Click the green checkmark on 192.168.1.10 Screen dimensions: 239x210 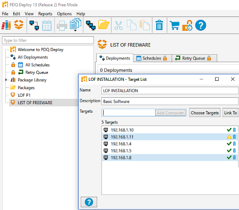[x=229, y=130]
